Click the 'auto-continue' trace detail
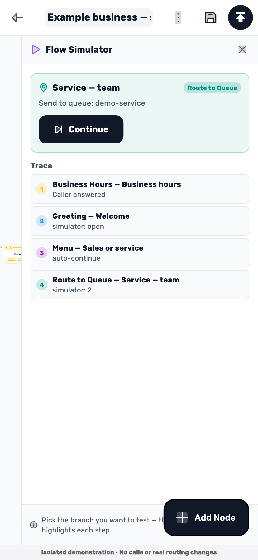 (76, 258)
